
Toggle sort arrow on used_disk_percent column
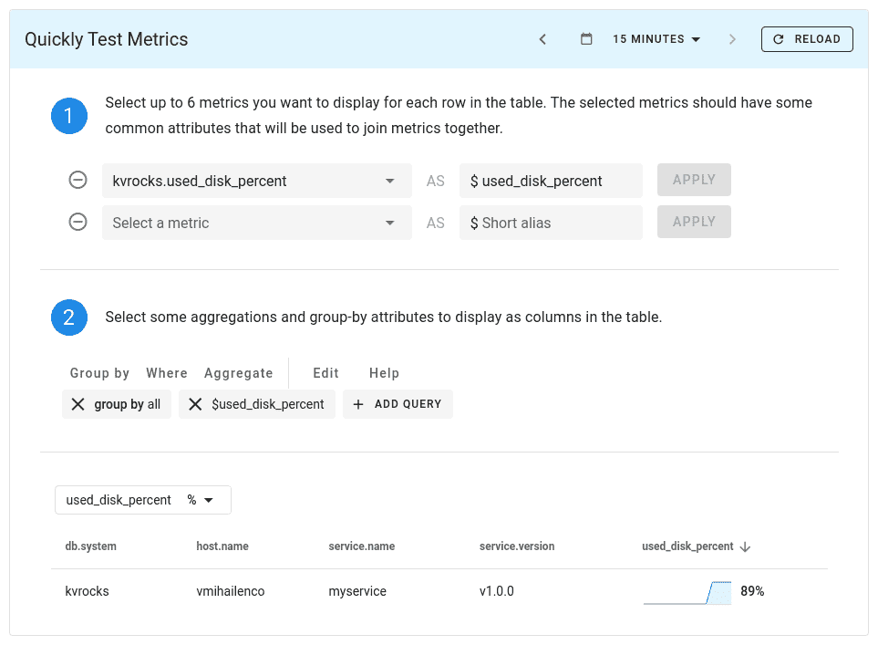745,546
